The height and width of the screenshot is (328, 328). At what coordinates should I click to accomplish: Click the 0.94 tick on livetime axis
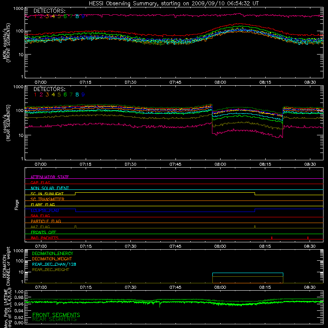click(x=19, y=310)
